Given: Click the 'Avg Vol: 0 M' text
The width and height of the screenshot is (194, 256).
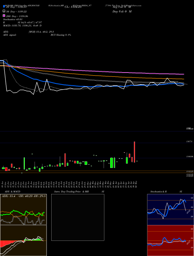Looking at the screenshot, I should (122, 7).
